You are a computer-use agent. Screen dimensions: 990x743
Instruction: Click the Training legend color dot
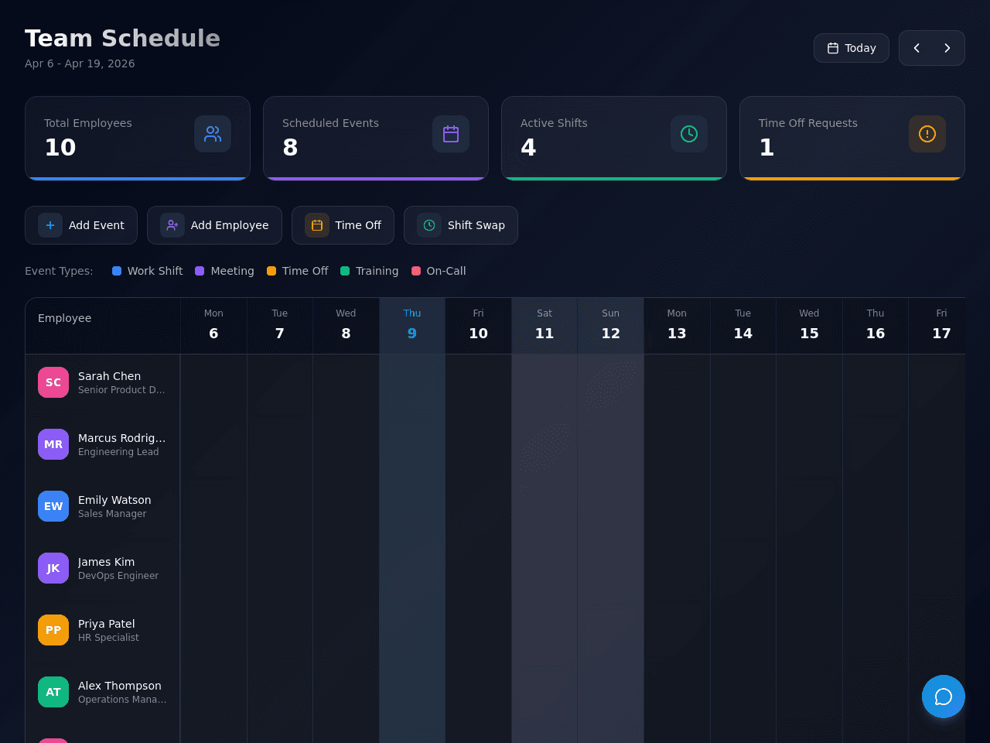345,271
